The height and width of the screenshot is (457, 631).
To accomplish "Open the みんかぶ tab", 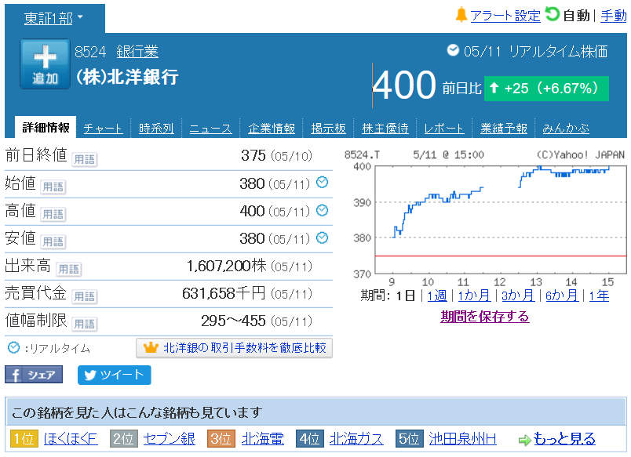I will [566, 129].
